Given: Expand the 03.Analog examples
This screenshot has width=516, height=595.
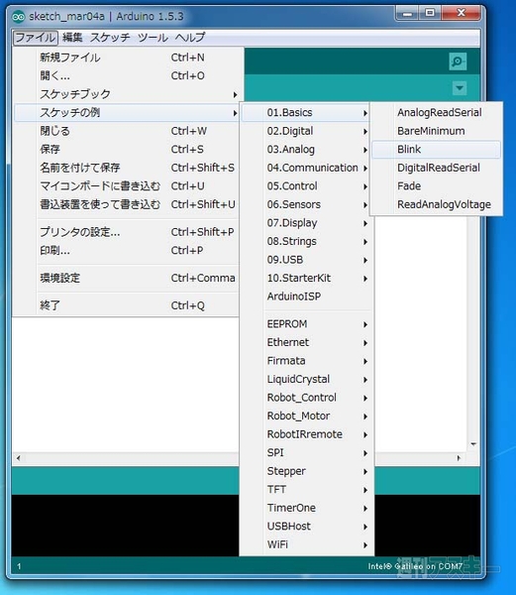Looking at the screenshot, I should click(x=306, y=150).
